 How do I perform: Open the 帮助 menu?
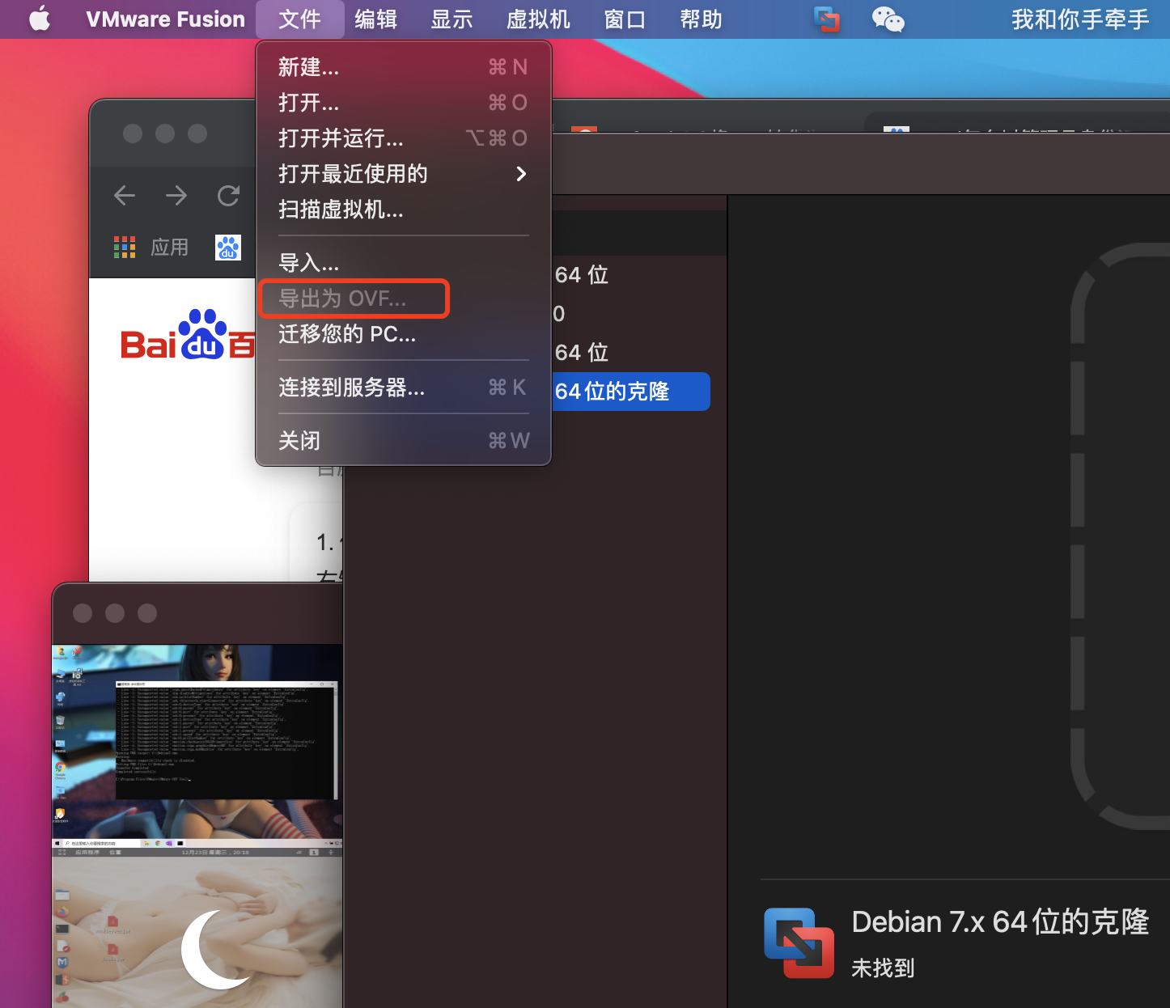coord(700,19)
